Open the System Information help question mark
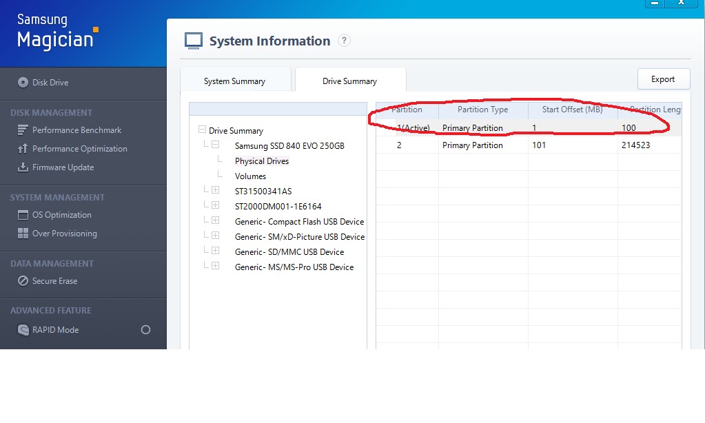 (344, 41)
